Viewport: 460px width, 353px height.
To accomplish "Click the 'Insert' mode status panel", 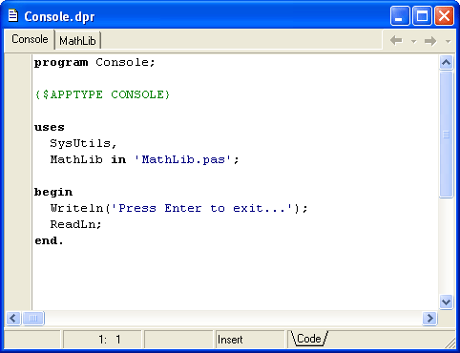I will coord(250,340).
